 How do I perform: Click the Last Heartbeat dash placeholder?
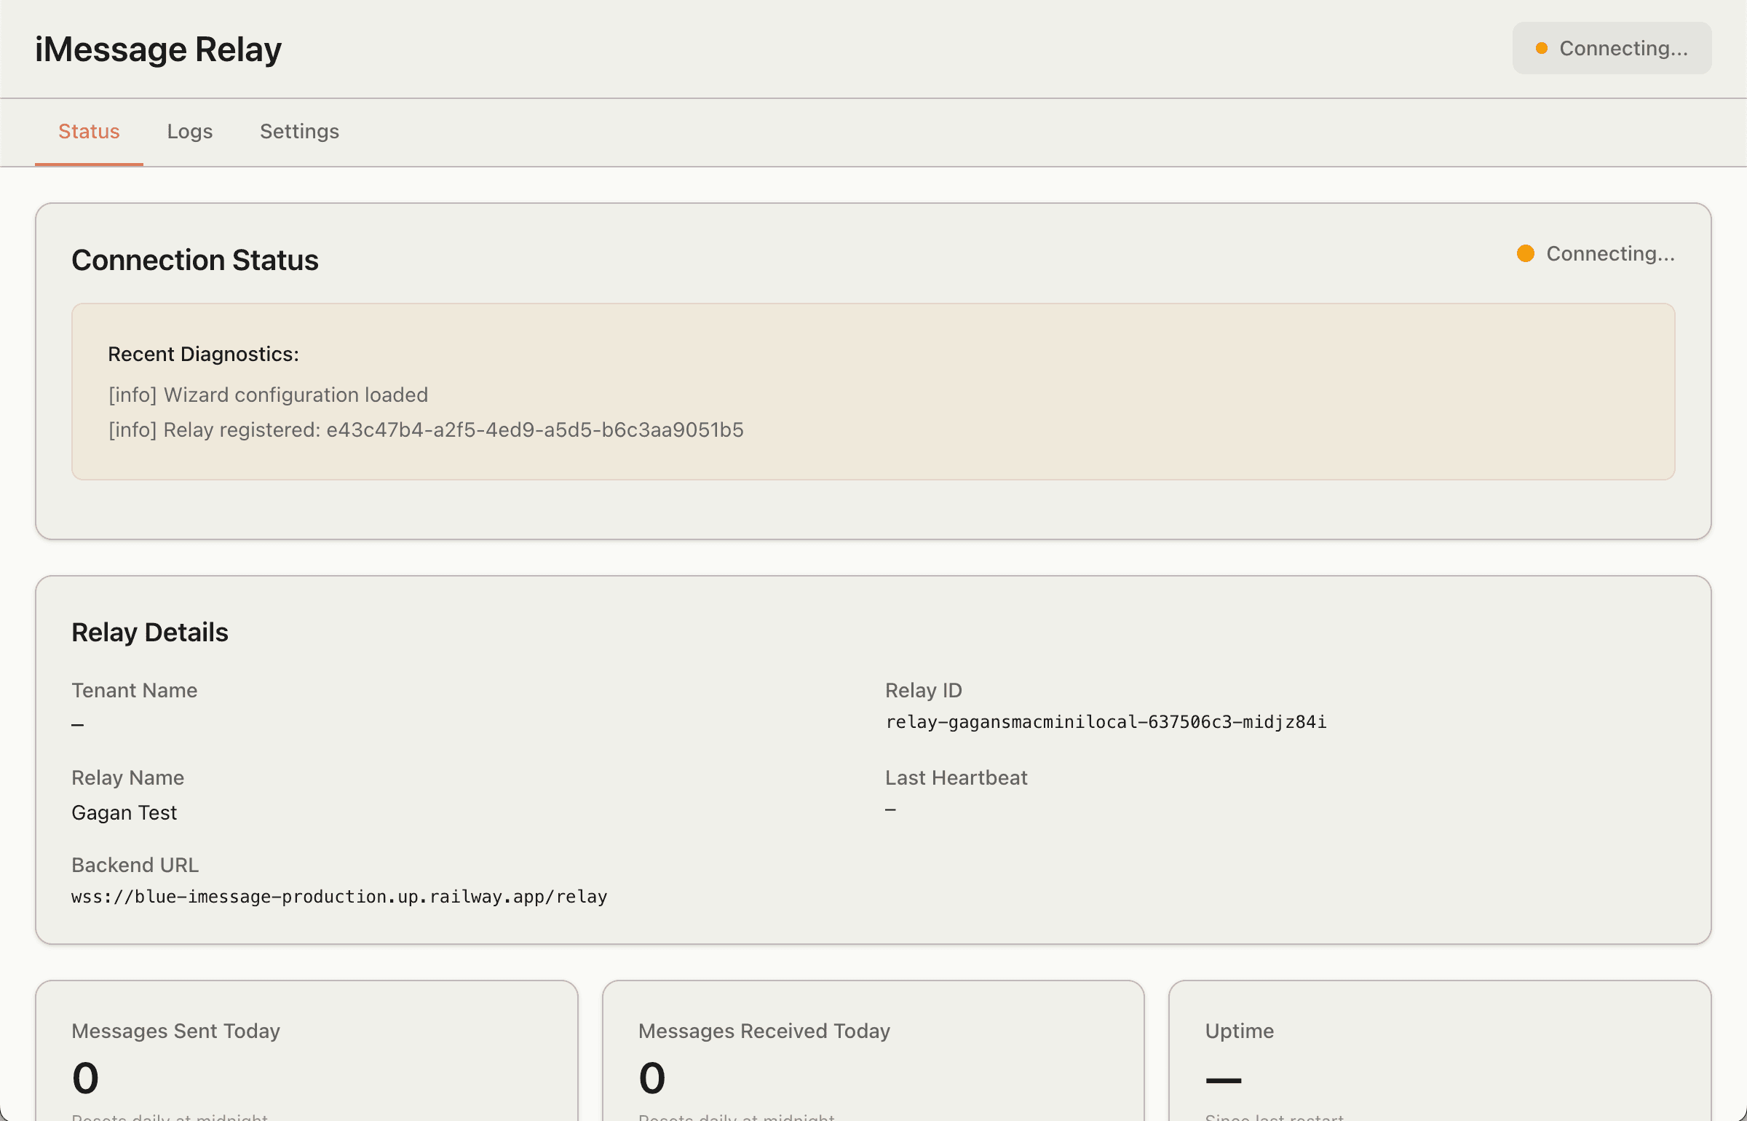coord(890,809)
